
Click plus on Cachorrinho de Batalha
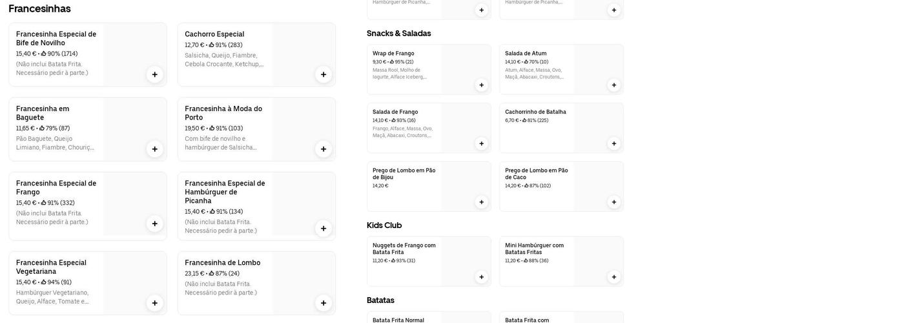click(x=613, y=143)
